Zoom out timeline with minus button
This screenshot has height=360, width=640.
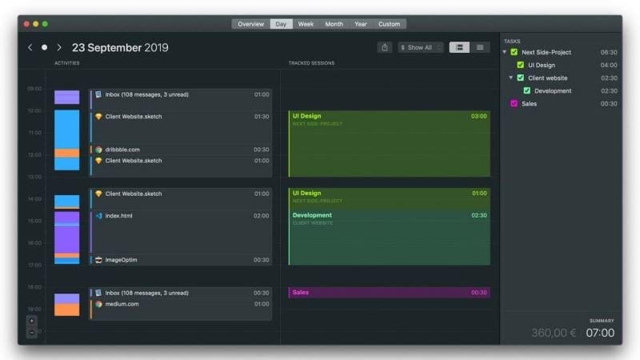point(32,332)
